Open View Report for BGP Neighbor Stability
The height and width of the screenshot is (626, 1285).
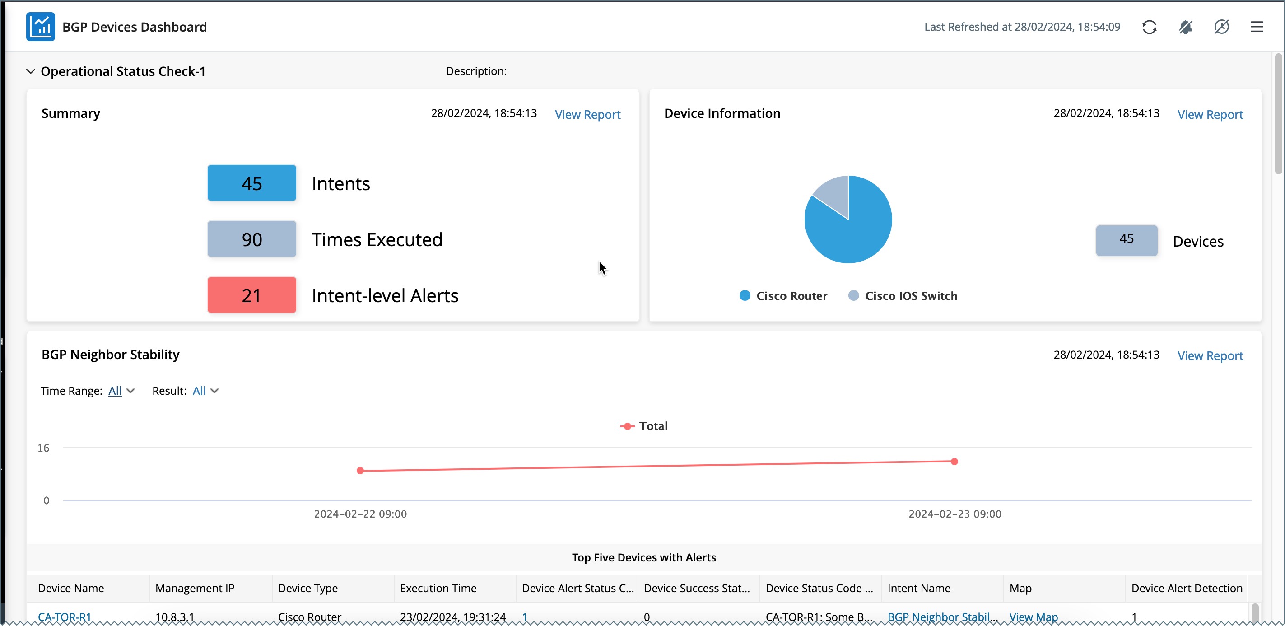point(1210,356)
